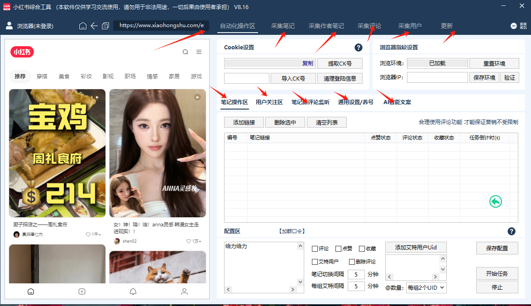
Task: Click the 导入CK号 button
Action: (293, 78)
